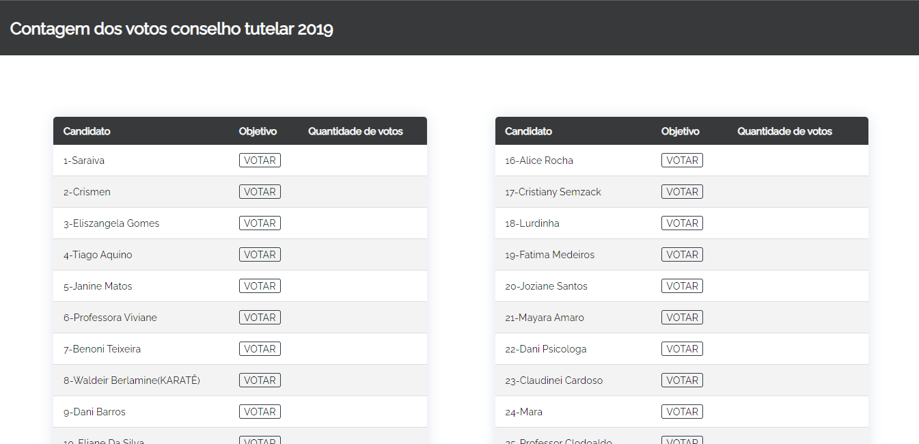The height and width of the screenshot is (444, 919).
Task: Cast vote for 4-Tiago Aquino
Action: point(260,255)
